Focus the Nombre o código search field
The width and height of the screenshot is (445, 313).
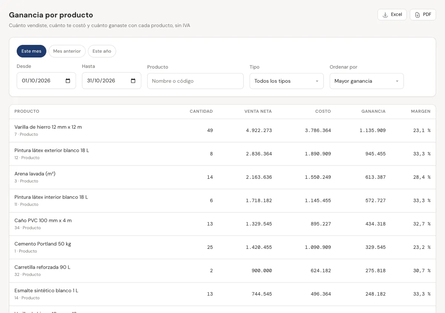(x=195, y=81)
